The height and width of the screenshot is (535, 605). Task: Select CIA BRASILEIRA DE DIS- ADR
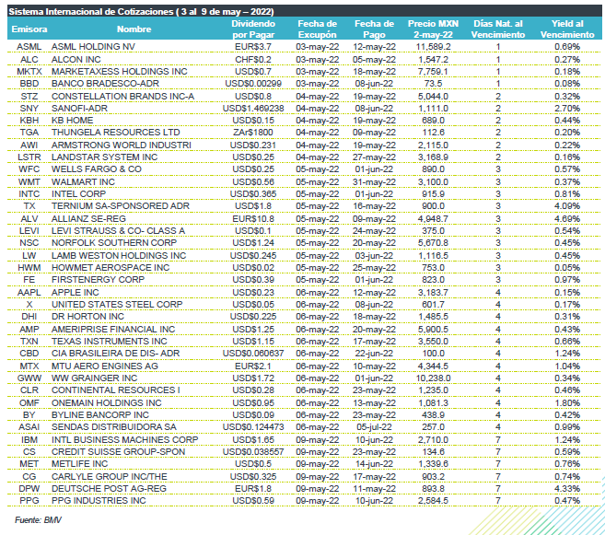(x=114, y=354)
